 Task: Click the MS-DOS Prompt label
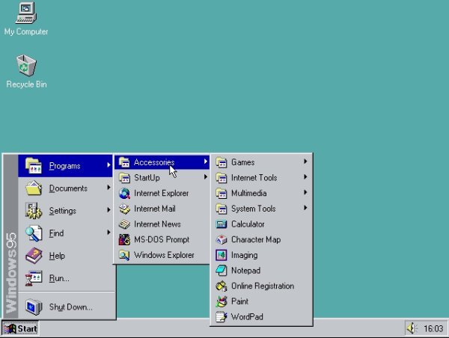coord(162,239)
